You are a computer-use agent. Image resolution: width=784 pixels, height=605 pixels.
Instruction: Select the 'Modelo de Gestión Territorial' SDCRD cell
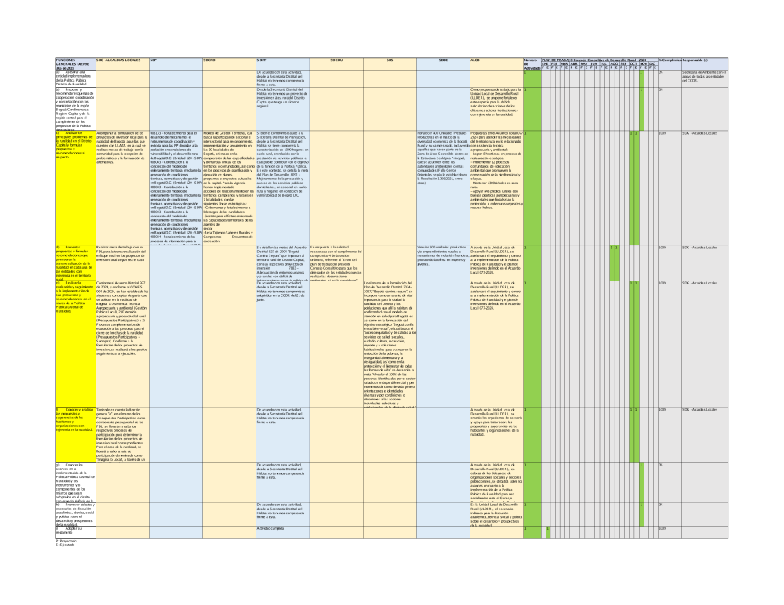(229, 188)
